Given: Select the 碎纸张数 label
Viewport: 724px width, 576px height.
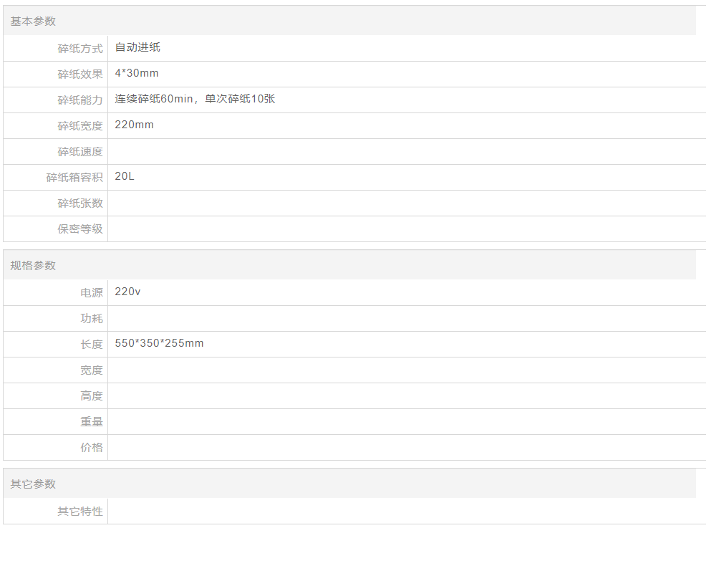Looking at the screenshot, I should [80, 203].
